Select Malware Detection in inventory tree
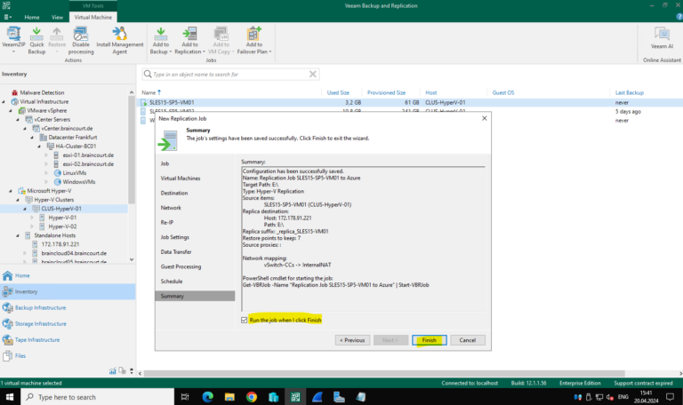This screenshot has height=405, width=683. coord(42,92)
